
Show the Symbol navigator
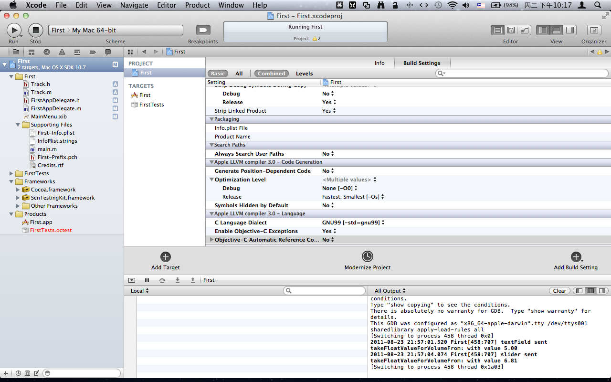pyautogui.click(x=32, y=52)
